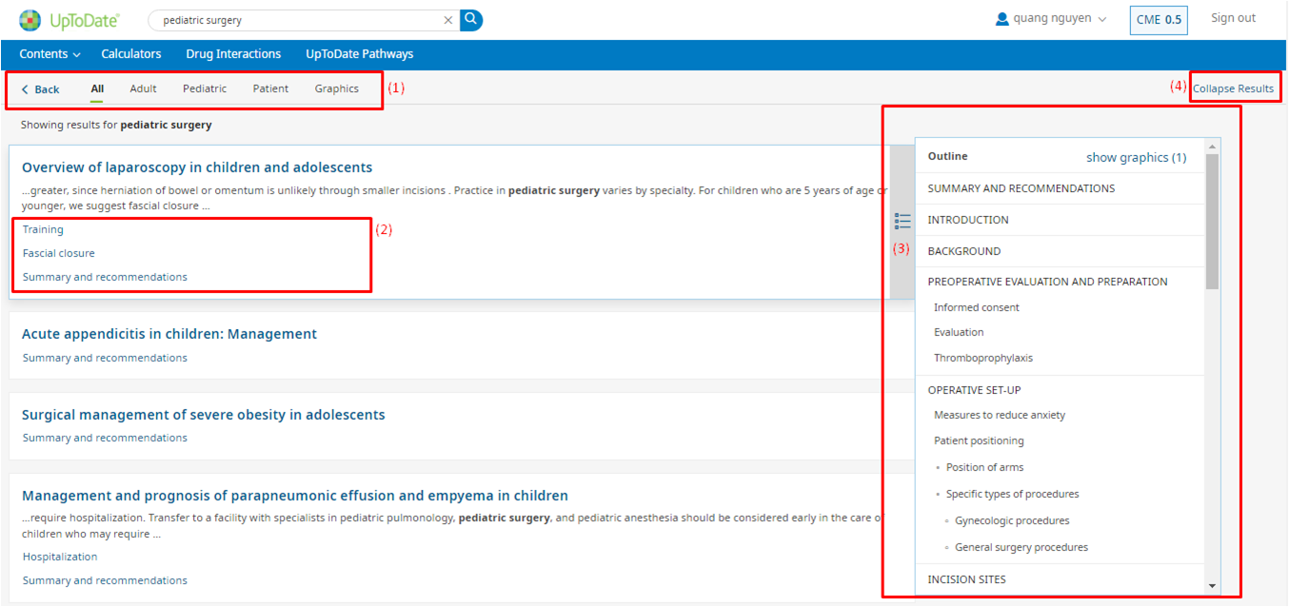Select Informed consent in outline
The image size is (1289, 607).
pos(977,307)
